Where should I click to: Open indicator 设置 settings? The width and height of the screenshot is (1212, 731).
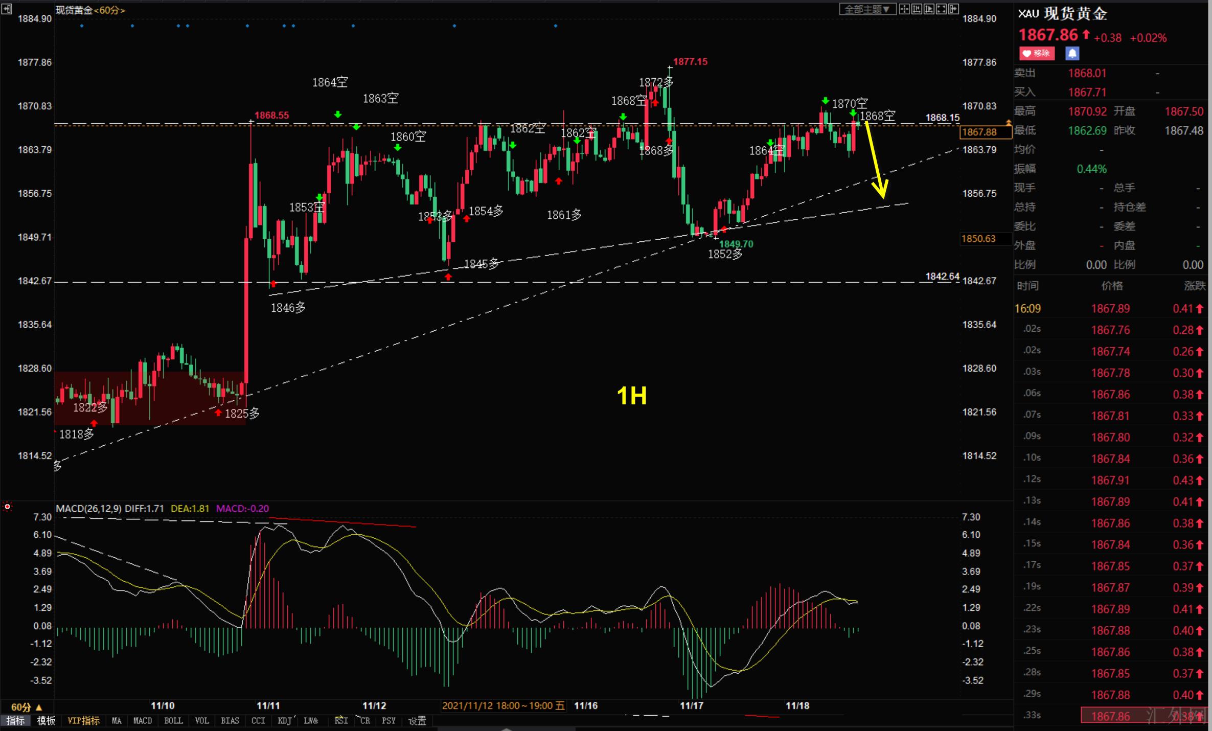[417, 721]
